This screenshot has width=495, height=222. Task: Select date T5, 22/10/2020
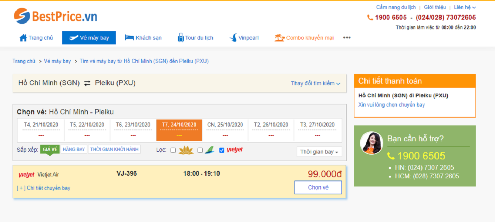(87, 130)
